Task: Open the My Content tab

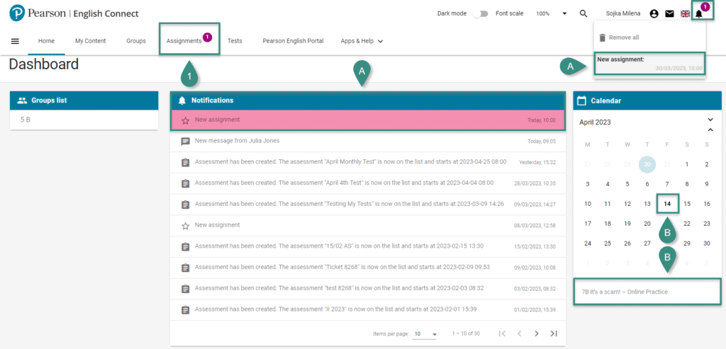Action: (91, 41)
